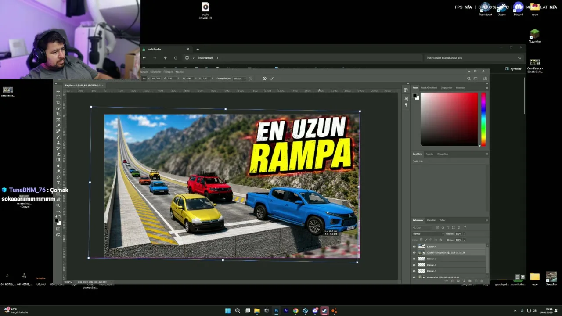562x316 pixels.
Task: Open a new File Explorer tab
Action: coord(198,49)
